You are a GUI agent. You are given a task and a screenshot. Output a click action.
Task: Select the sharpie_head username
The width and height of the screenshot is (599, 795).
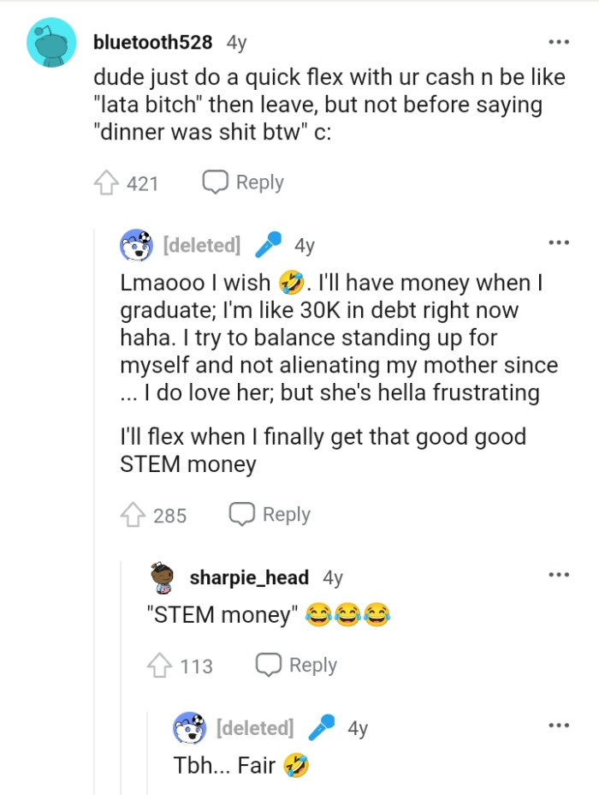click(248, 577)
